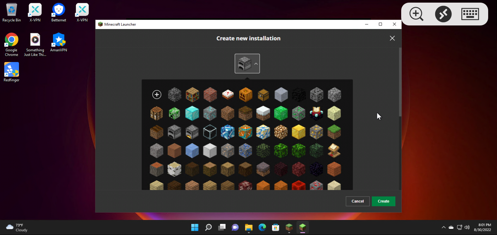
Task: Choose the diamond ore icon
Action: 210,113
